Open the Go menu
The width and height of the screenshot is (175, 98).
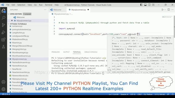35,5
